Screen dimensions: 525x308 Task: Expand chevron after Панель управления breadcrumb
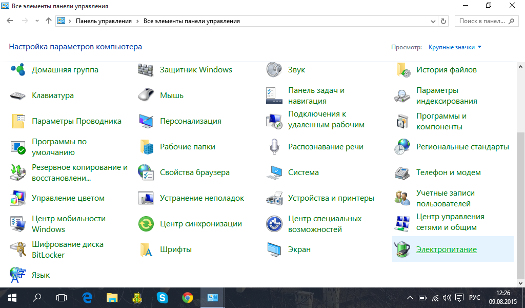[137, 21]
